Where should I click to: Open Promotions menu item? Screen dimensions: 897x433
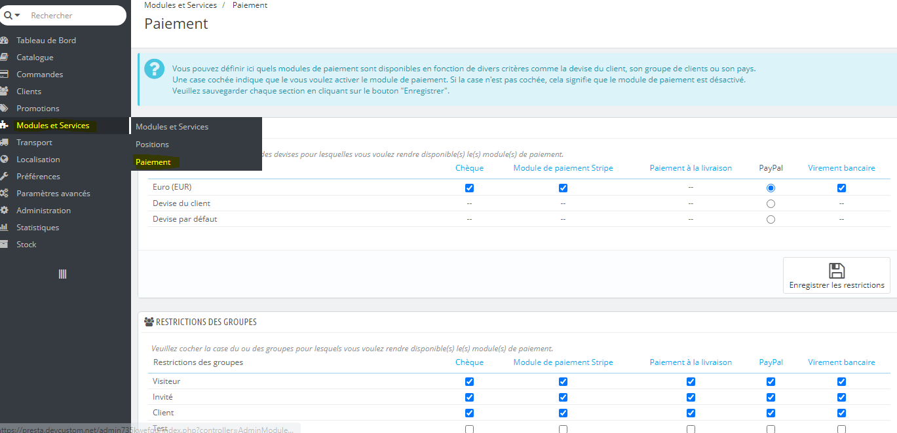point(37,108)
